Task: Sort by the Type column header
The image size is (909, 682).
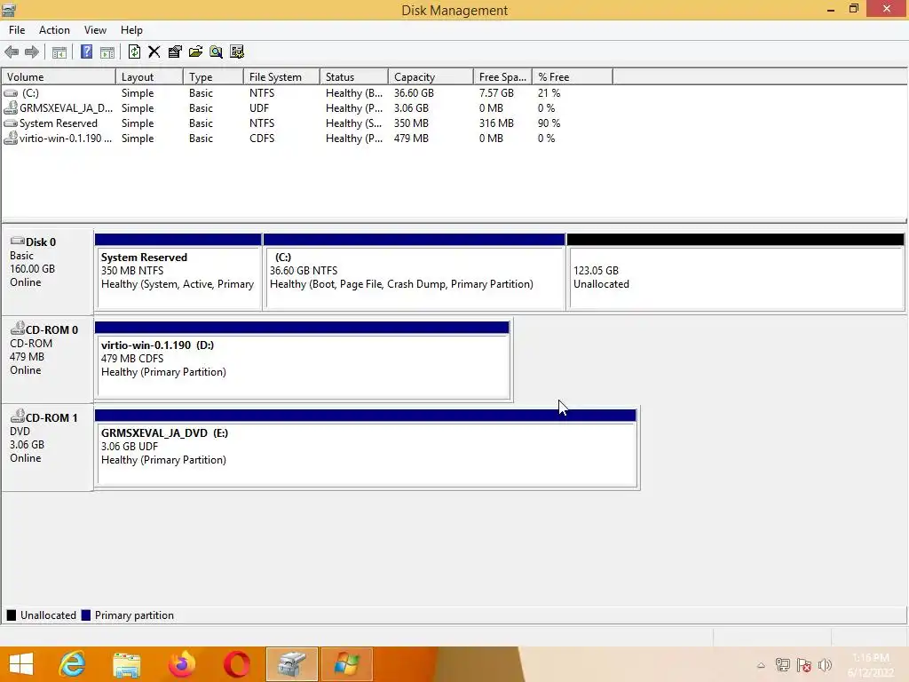Action: pos(213,76)
